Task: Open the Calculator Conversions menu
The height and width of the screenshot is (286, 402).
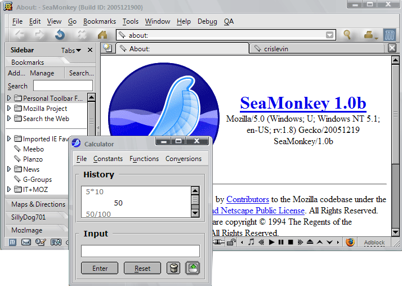Action: pyautogui.click(x=184, y=159)
